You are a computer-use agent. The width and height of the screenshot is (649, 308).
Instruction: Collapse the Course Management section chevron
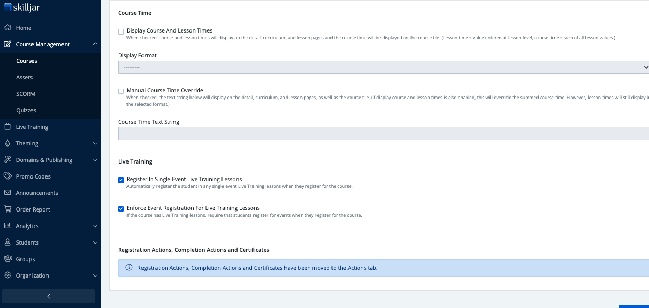point(95,44)
